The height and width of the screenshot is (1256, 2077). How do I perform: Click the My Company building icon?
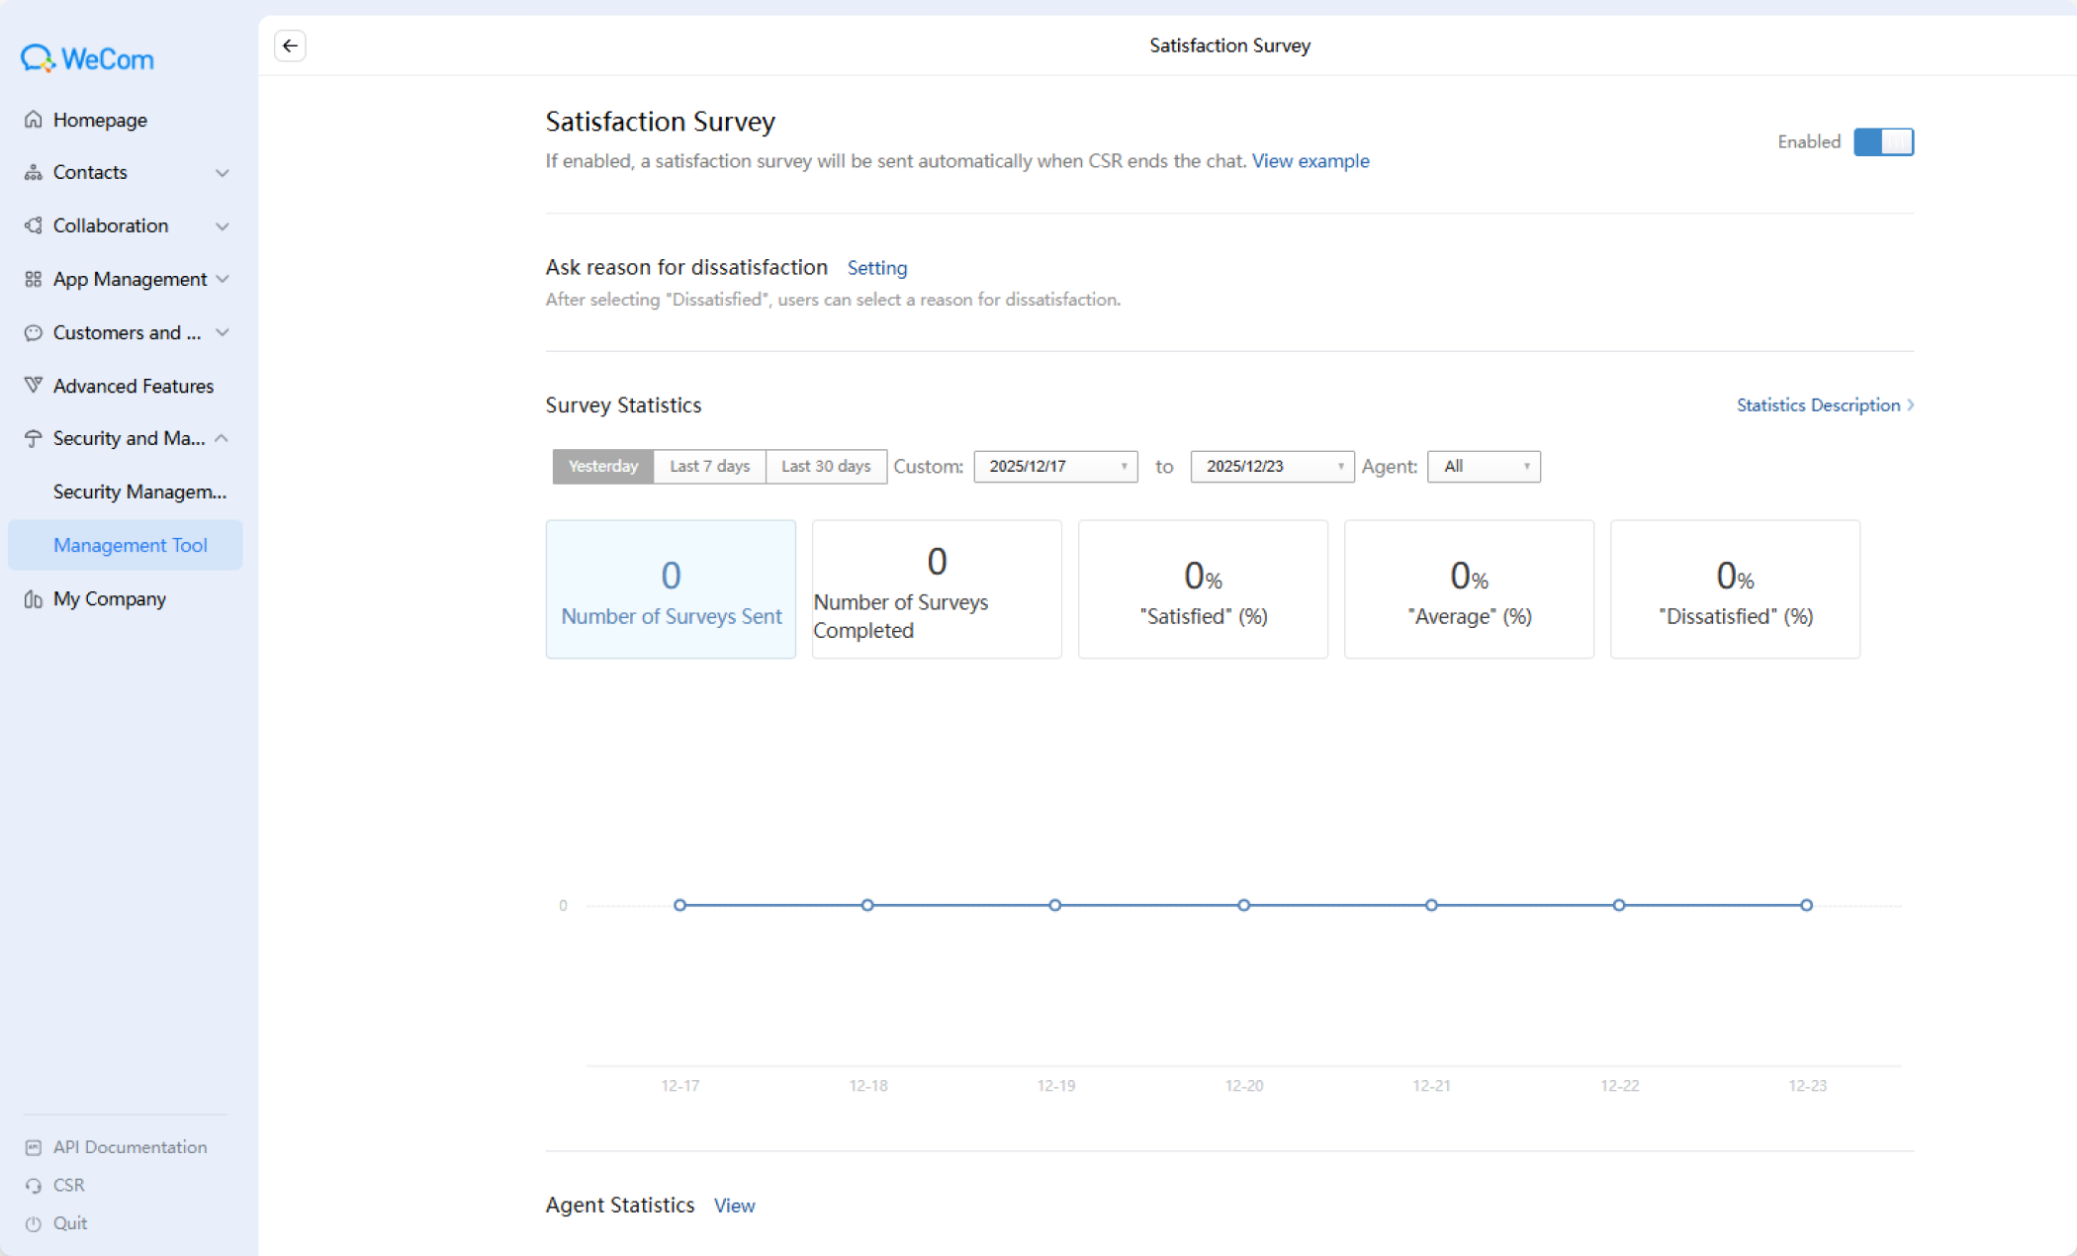(34, 599)
